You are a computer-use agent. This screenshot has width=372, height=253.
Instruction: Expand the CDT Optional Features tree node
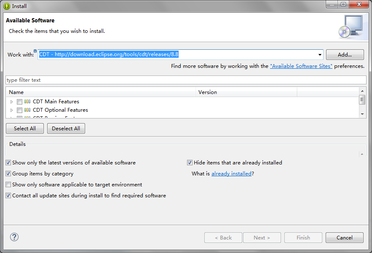click(x=11, y=110)
